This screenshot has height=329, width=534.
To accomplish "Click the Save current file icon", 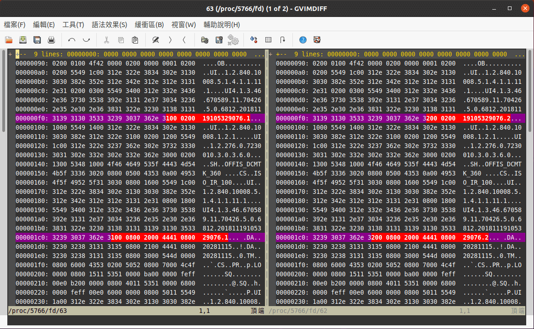I will tap(23, 40).
